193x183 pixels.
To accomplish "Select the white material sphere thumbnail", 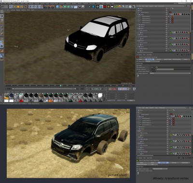I will [100, 95].
